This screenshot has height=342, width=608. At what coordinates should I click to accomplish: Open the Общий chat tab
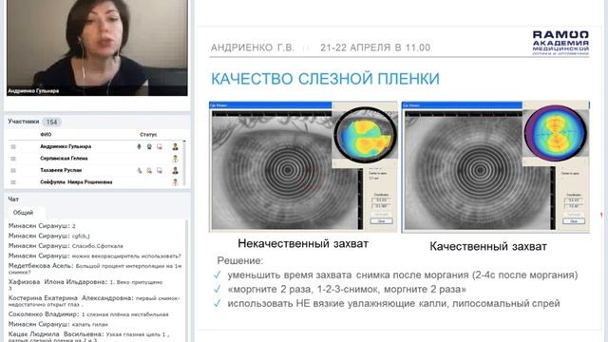tap(23, 213)
